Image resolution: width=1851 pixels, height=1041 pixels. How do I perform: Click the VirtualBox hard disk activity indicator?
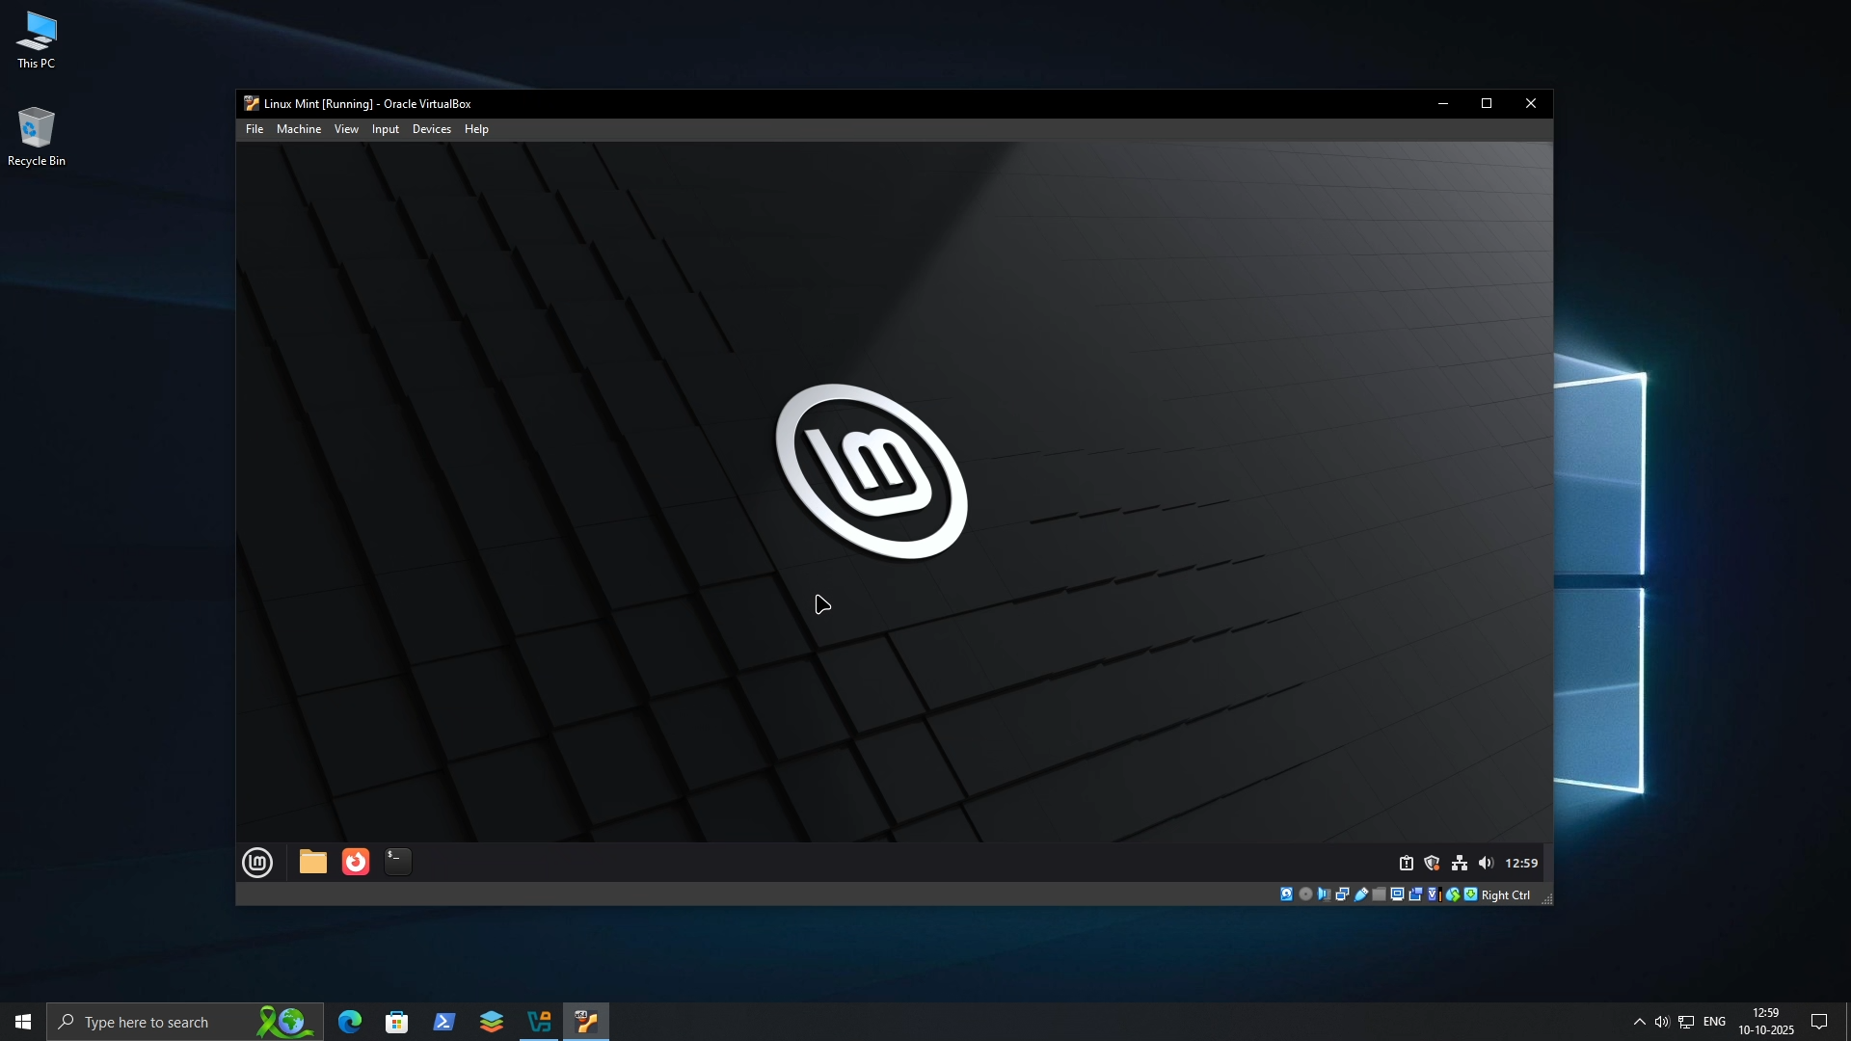[x=1286, y=894]
